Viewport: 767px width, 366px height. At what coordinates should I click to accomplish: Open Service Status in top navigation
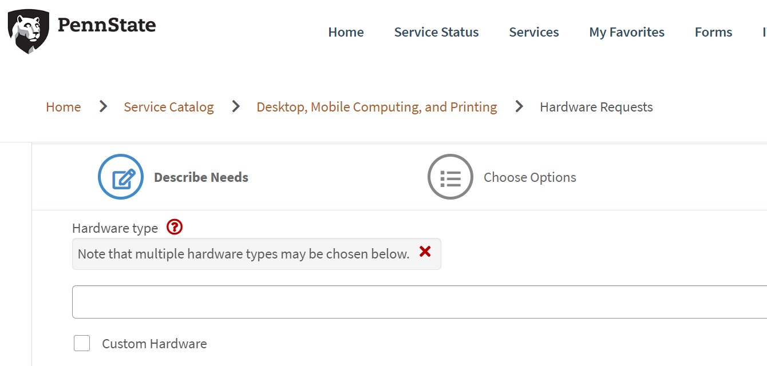click(436, 33)
